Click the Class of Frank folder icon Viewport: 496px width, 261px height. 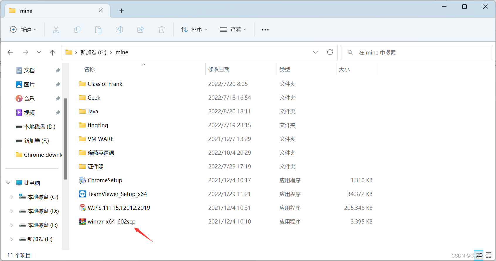point(82,84)
